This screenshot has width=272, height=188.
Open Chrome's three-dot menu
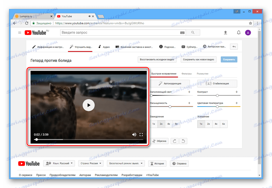click(x=257, y=23)
